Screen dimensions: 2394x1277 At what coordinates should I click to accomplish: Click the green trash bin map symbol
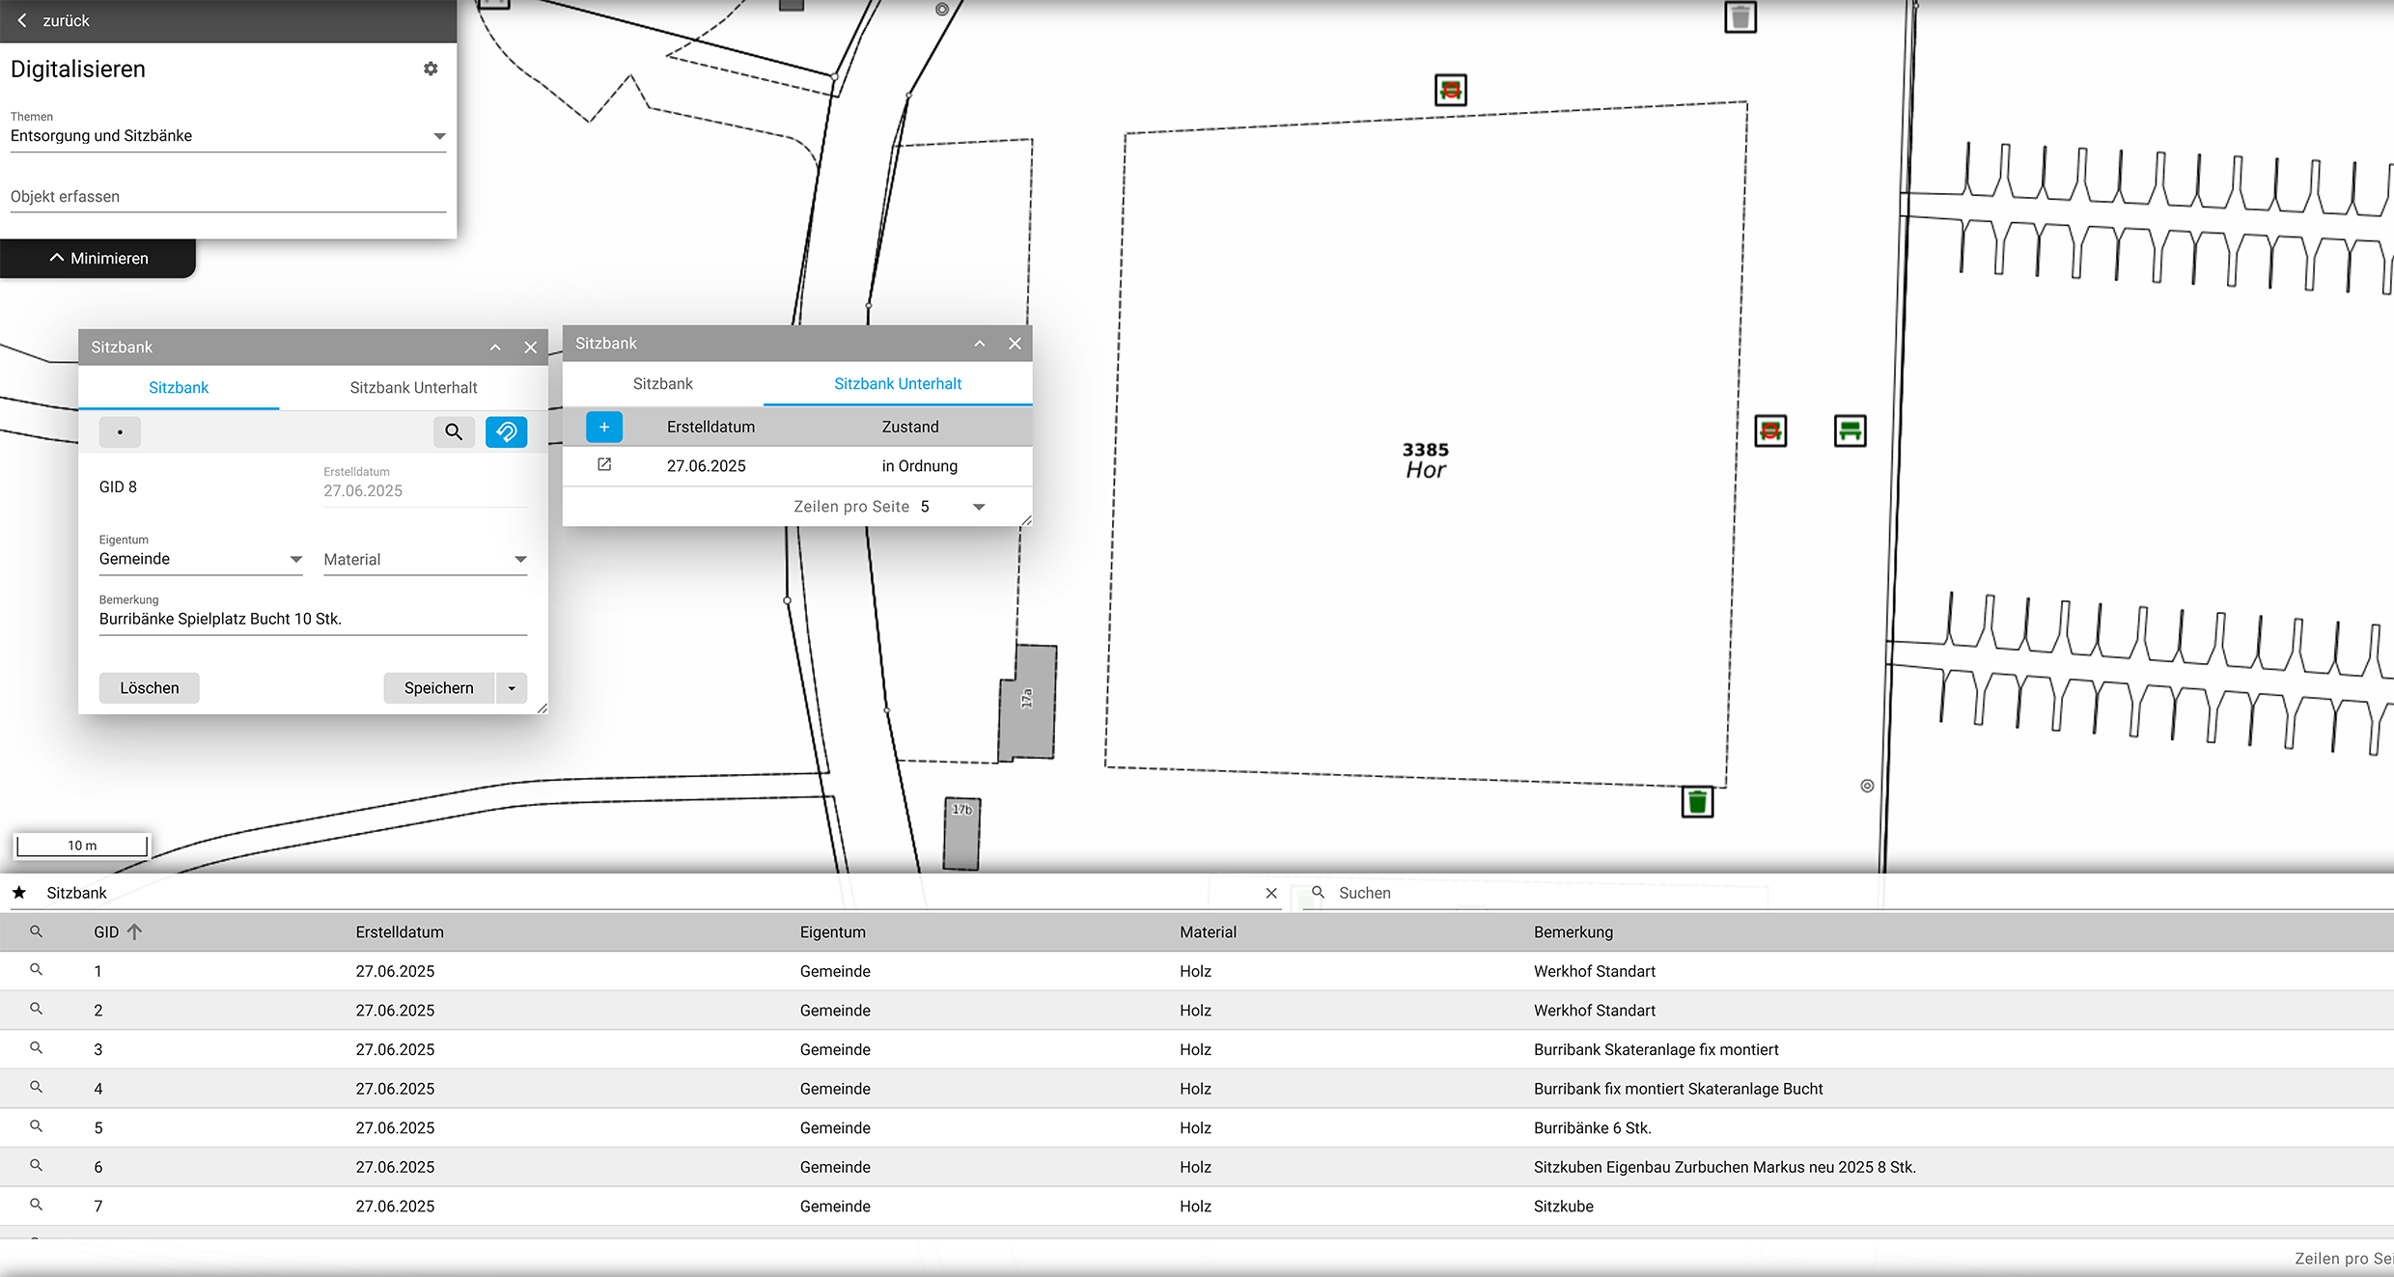[1697, 801]
